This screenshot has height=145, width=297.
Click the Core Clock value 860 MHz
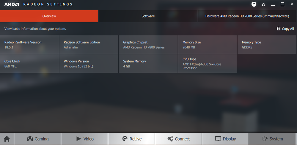(11, 66)
